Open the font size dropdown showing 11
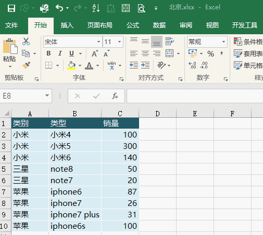This screenshot has width=263, height=235. coord(119,42)
